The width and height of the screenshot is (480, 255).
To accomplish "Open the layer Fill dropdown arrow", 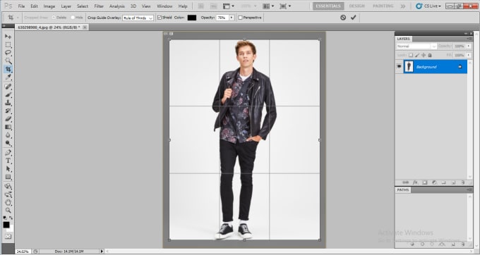I will pyautogui.click(x=469, y=55).
